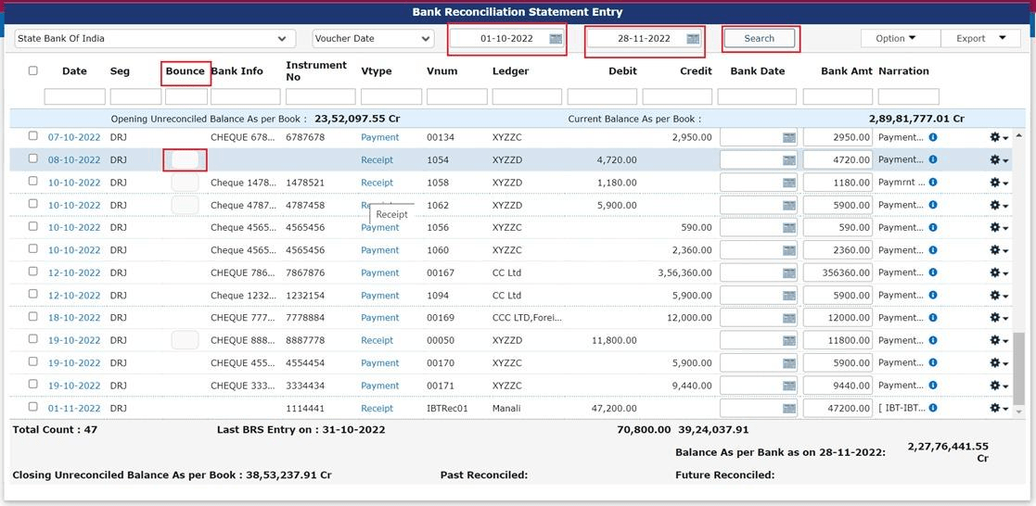Click Bank Date calendar icon for Vnum 00167
The image size is (1036, 506).
click(x=788, y=273)
